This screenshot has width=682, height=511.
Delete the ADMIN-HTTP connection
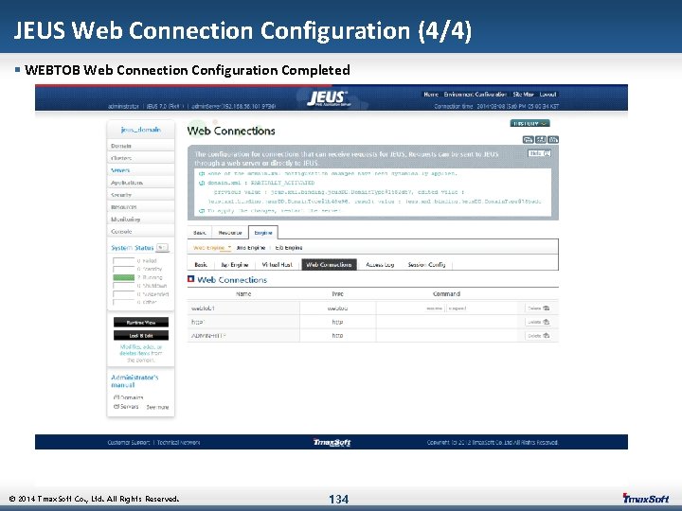538,335
